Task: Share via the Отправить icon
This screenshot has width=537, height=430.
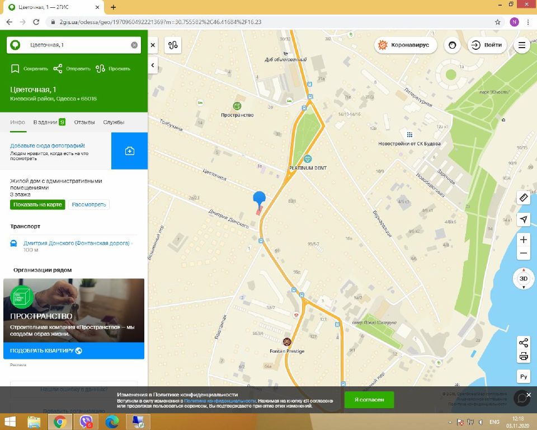Action: pos(58,68)
